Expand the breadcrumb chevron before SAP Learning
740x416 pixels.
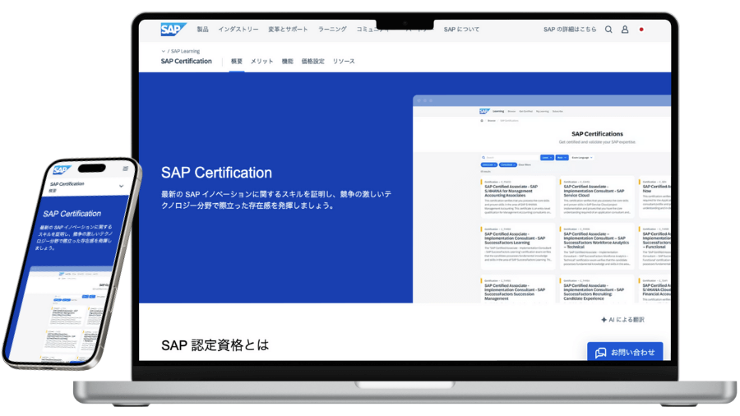tap(164, 51)
